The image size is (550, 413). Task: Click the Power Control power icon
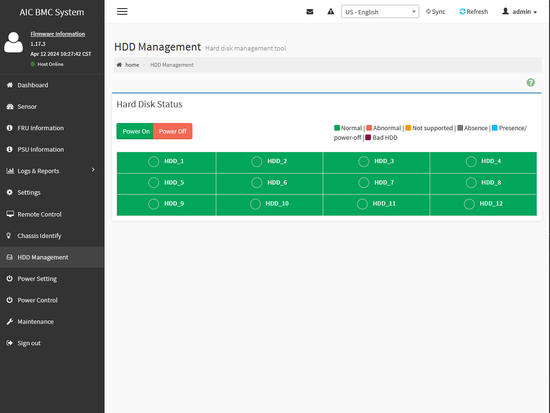click(10, 300)
